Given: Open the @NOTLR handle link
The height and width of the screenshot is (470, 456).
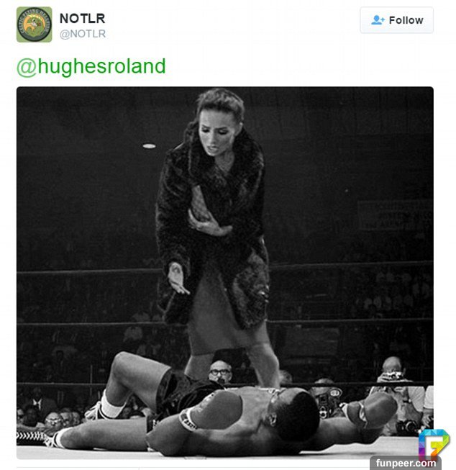Looking at the screenshot, I should [x=83, y=34].
